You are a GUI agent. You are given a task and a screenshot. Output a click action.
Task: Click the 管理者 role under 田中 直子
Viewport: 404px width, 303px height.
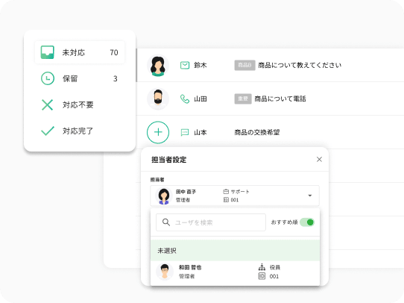(183, 200)
